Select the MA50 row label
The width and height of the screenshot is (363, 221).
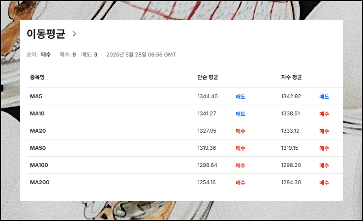(38, 148)
